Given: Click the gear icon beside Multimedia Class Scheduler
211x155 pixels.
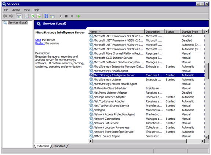Looking at the screenshot, I should (91, 88).
